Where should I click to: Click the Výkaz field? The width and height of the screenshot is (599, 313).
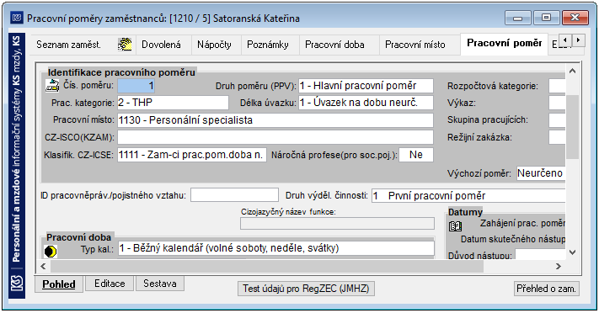click(557, 103)
